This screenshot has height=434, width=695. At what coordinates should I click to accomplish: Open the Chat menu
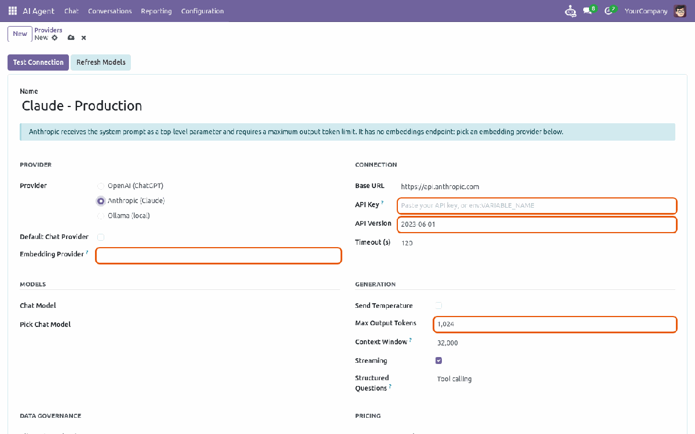[71, 11]
